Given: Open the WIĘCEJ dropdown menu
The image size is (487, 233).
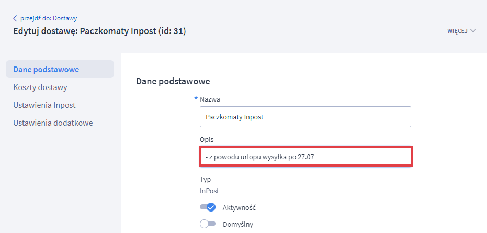Looking at the screenshot, I should click(458, 31).
